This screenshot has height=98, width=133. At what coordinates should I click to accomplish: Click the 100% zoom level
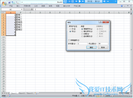point(108,96)
